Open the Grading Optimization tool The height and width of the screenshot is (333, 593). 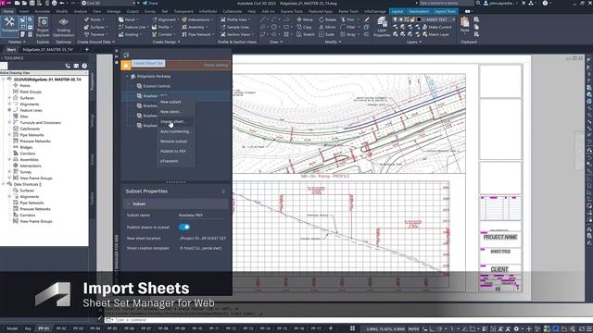click(x=64, y=27)
